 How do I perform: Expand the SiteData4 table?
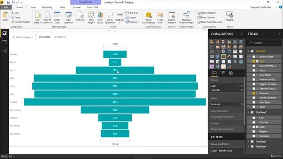pyautogui.click(x=249, y=146)
